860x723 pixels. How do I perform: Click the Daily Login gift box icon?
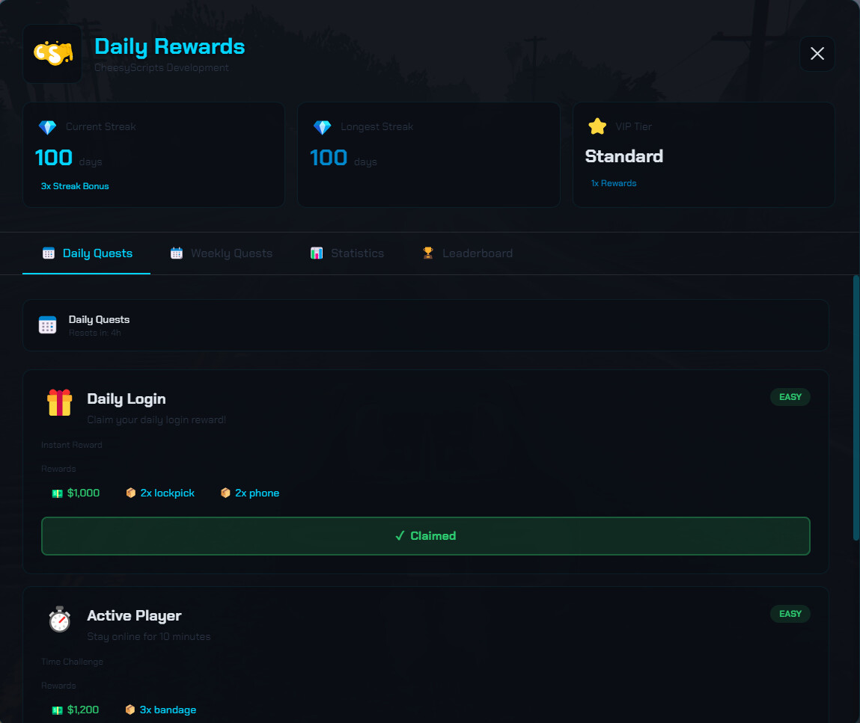coord(59,402)
